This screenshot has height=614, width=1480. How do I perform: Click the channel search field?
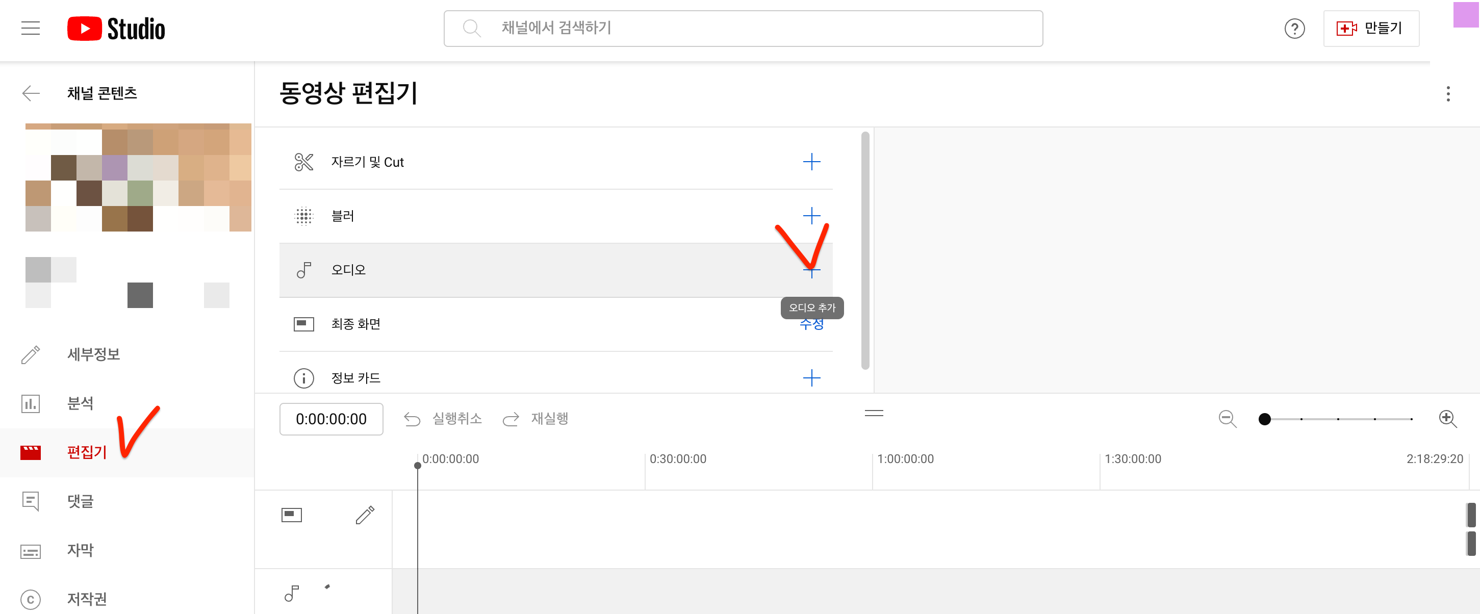(743, 28)
